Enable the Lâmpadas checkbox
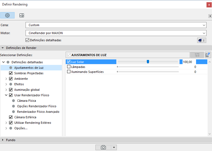 [69, 67]
